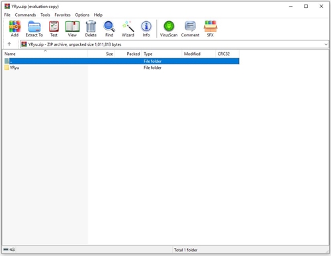This screenshot has width=331, height=256.
Task: Open Extract To from toolbar
Action: [x=34, y=28]
